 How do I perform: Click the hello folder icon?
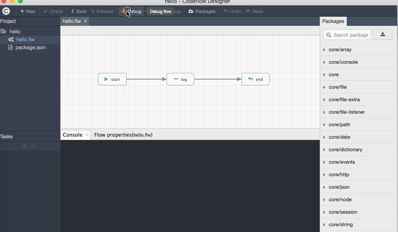[x=4, y=31]
